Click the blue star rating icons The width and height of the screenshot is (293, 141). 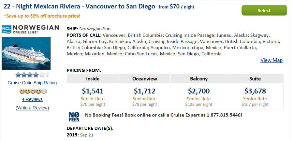(x=32, y=75)
